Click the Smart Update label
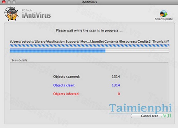178x128 pixels. tap(164, 19)
